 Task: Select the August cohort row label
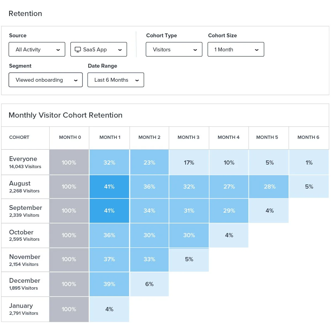pos(20,184)
